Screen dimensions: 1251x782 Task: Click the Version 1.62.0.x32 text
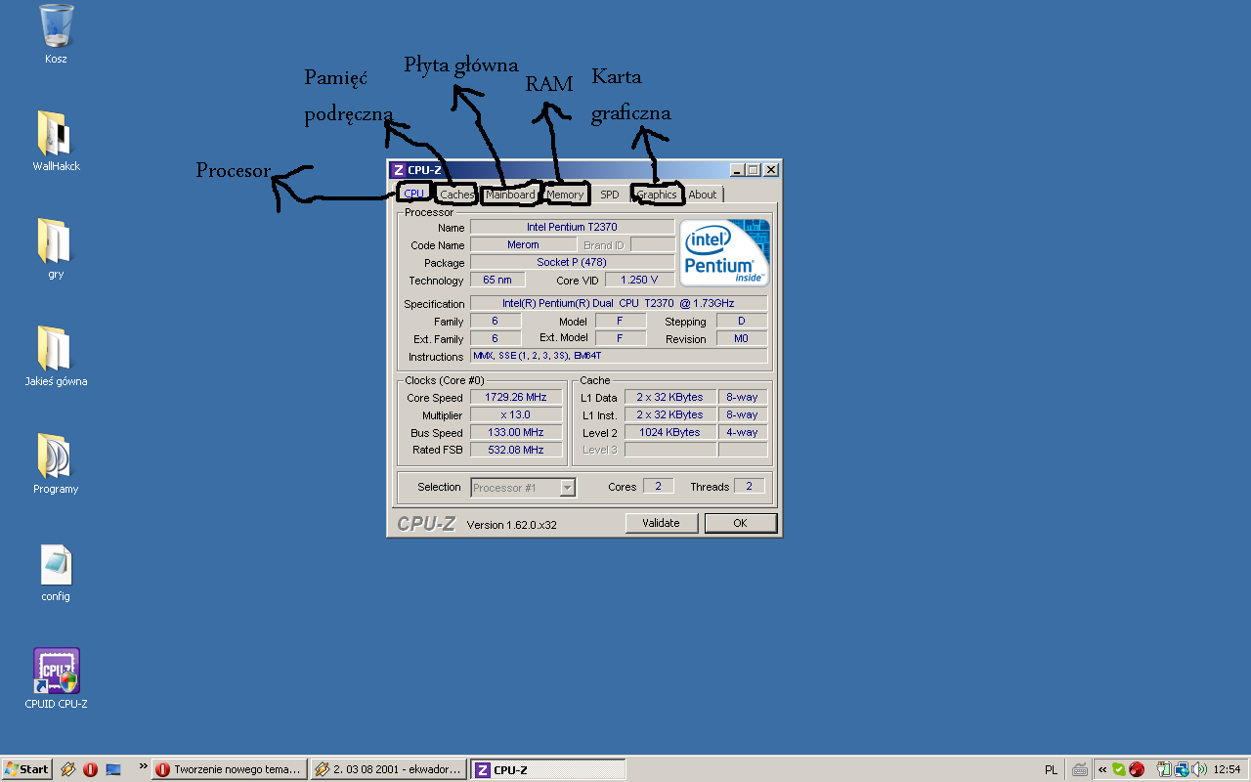coord(512,525)
